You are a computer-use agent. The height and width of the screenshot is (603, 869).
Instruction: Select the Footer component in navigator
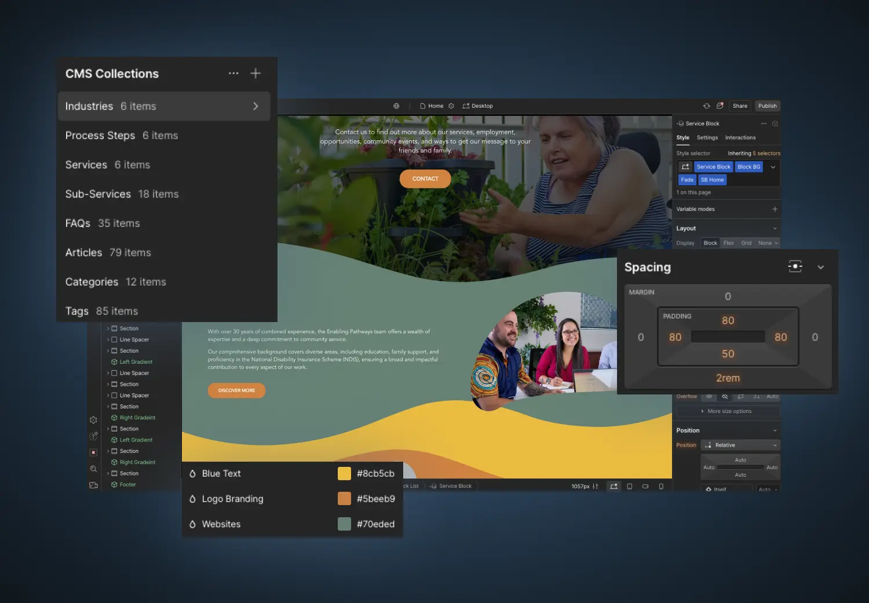pyautogui.click(x=123, y=485)
